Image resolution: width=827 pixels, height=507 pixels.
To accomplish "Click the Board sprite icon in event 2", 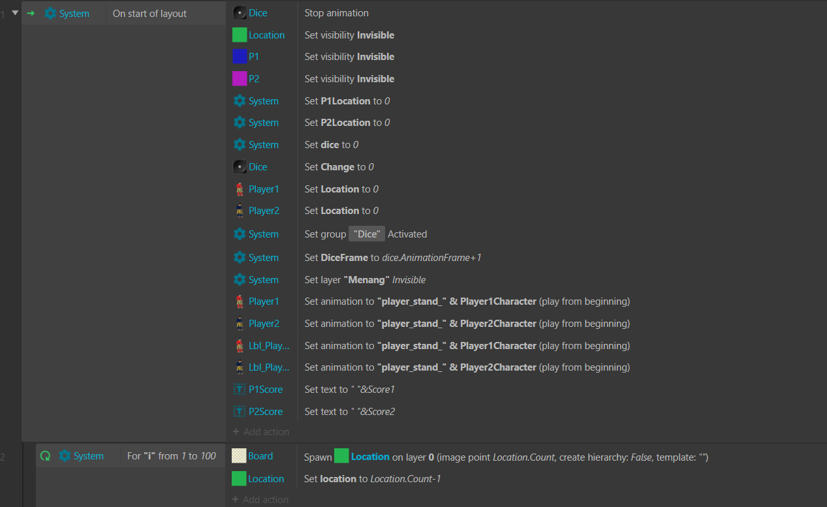I will (x=239, y=456).
